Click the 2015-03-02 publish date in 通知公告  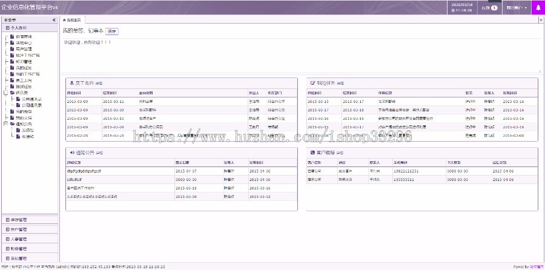pyautogui.click(x=260, y=197)
